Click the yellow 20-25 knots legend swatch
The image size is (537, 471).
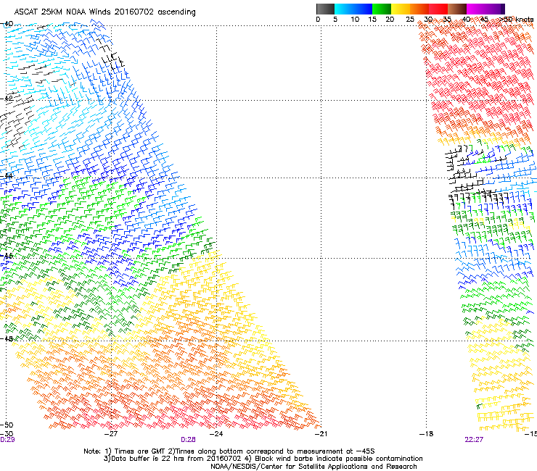point(401,9)
